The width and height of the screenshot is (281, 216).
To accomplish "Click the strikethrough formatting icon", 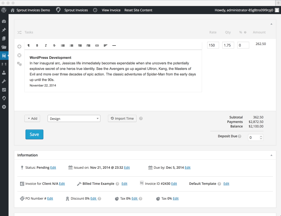I will coord(54,46).
